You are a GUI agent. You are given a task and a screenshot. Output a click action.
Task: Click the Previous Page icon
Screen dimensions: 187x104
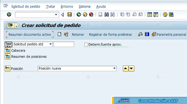128,15
